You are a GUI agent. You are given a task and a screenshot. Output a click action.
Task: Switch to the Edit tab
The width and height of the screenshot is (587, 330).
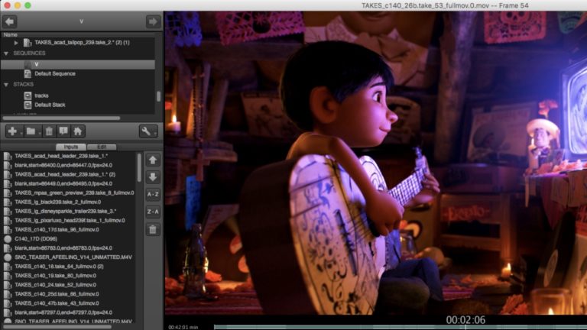[x=102, y=147]
